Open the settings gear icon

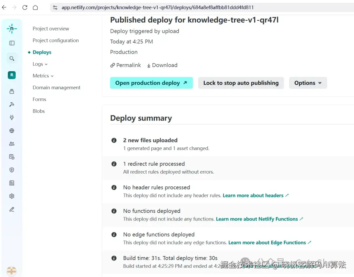(12, 196)
